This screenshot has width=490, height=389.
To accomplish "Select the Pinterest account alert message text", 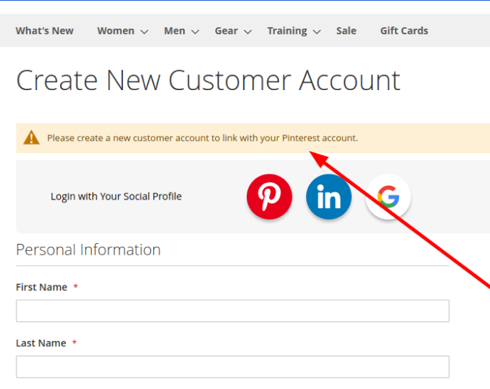I will pos(202,138).
